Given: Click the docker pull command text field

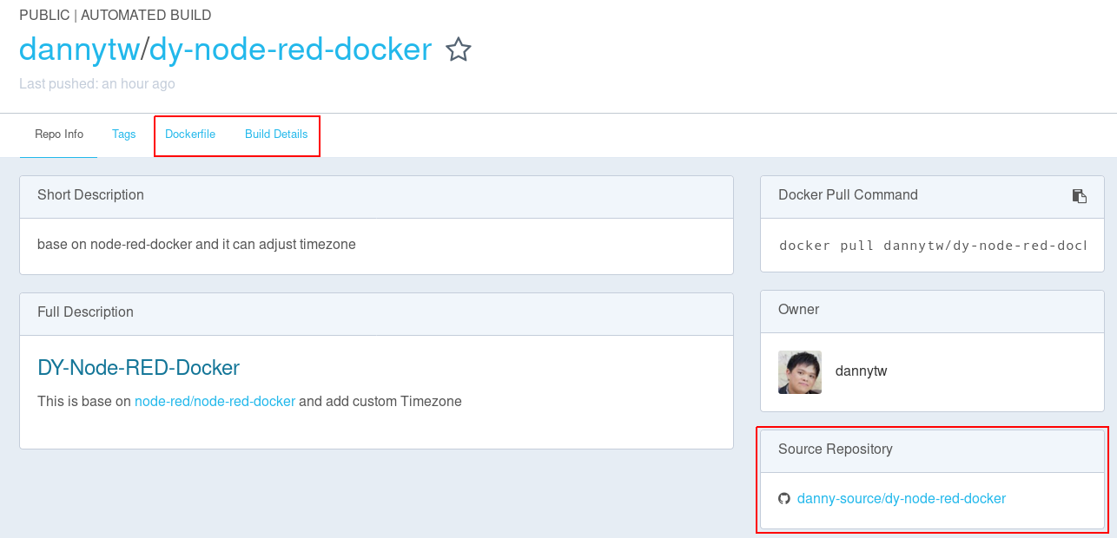Looking at the screenshot, I should (x=932, y=246).
